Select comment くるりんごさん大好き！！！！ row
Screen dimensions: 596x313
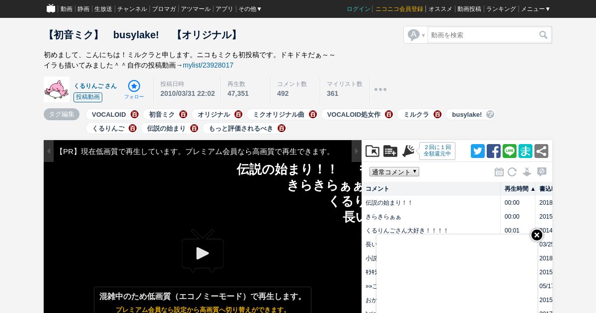(457, 231)
